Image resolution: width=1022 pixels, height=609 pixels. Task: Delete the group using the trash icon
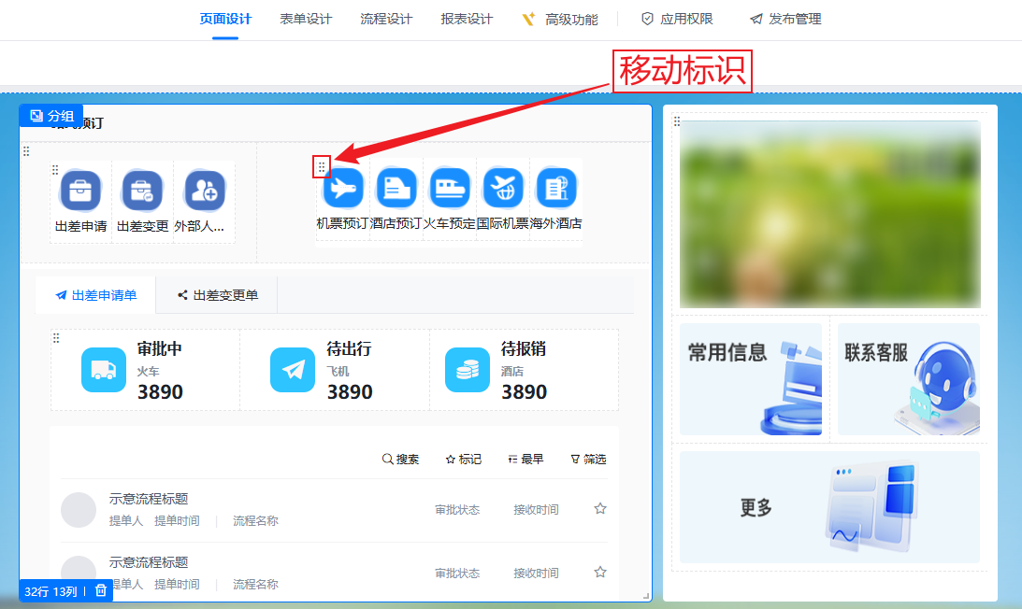(x=101, y=590)
